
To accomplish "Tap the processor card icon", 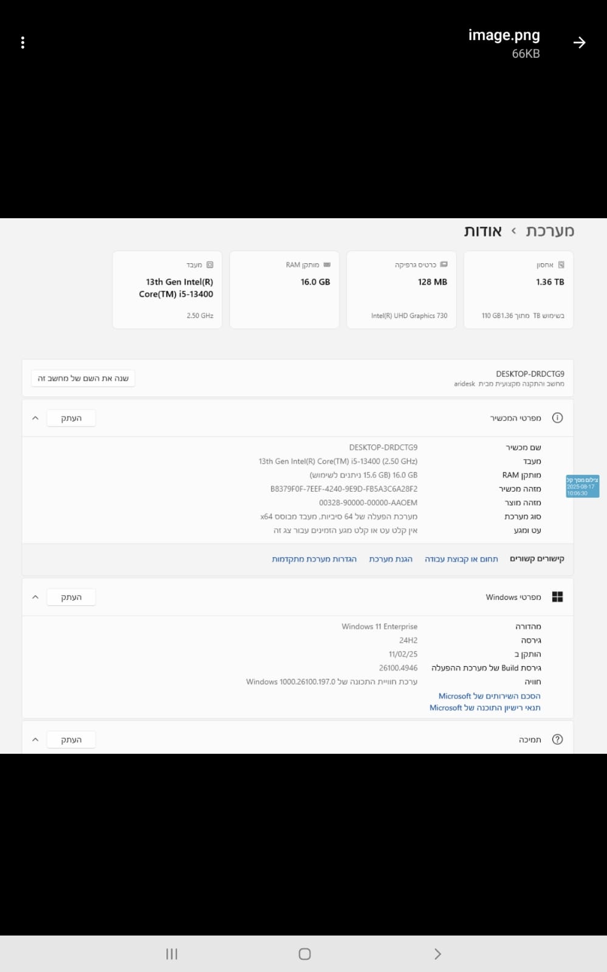I will pyautogui.click(x=210, y=265).
